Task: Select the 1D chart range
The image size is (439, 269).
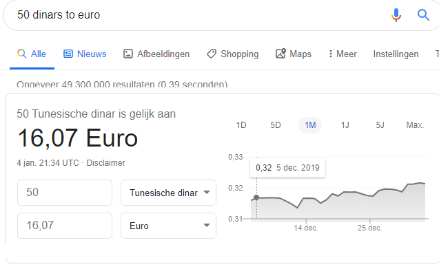Action: [x=241, y=125]
